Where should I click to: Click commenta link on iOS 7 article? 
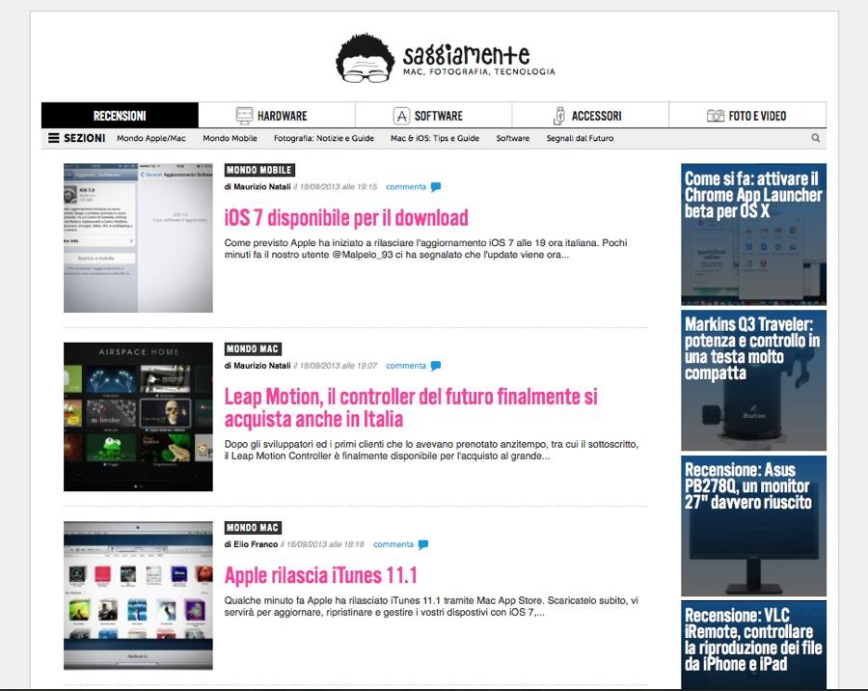[406, 186]
